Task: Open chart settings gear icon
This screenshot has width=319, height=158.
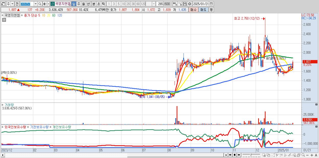Action: [x=190, y=4]
